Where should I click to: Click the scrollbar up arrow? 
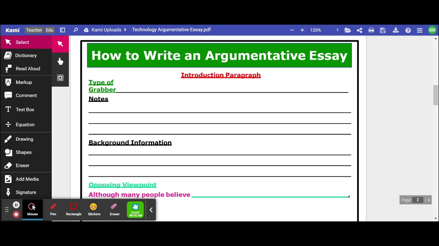click(436, 39)
